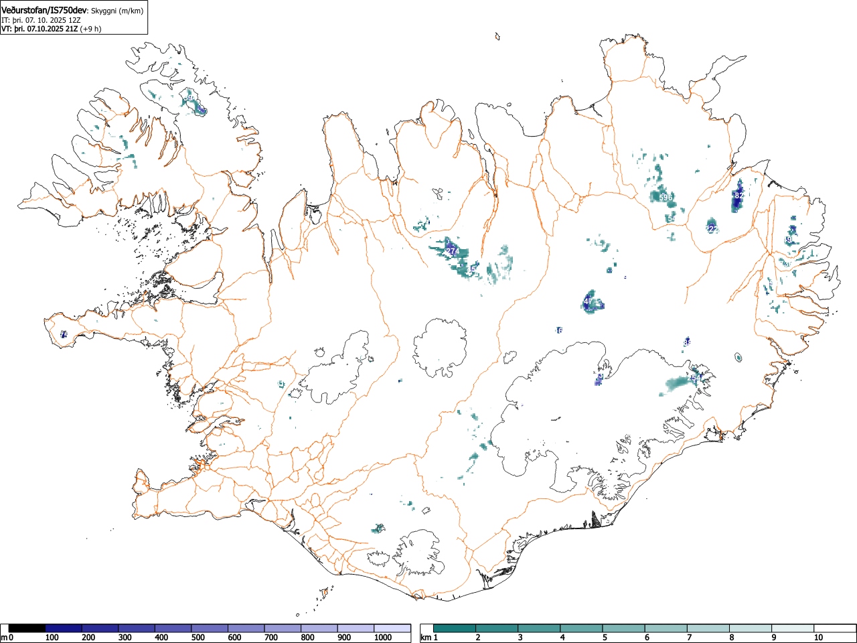Click the black 0–100 m legend swatch

(27, 628)
